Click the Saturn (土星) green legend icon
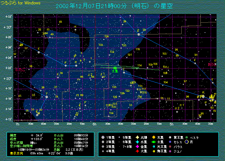The width and height of the screenshot is (225, 161). 153,141
